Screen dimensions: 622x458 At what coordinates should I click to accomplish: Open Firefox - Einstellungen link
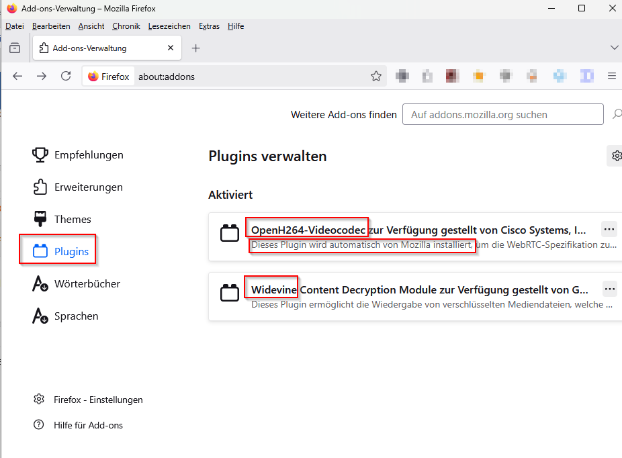(88, 400)
